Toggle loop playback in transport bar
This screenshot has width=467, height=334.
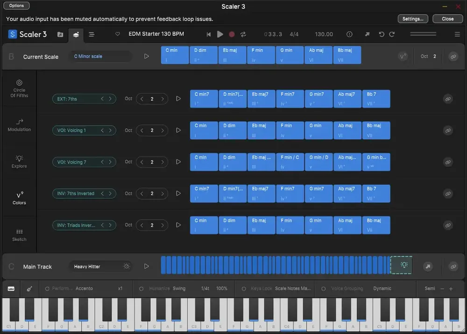[x=243, y=34]
